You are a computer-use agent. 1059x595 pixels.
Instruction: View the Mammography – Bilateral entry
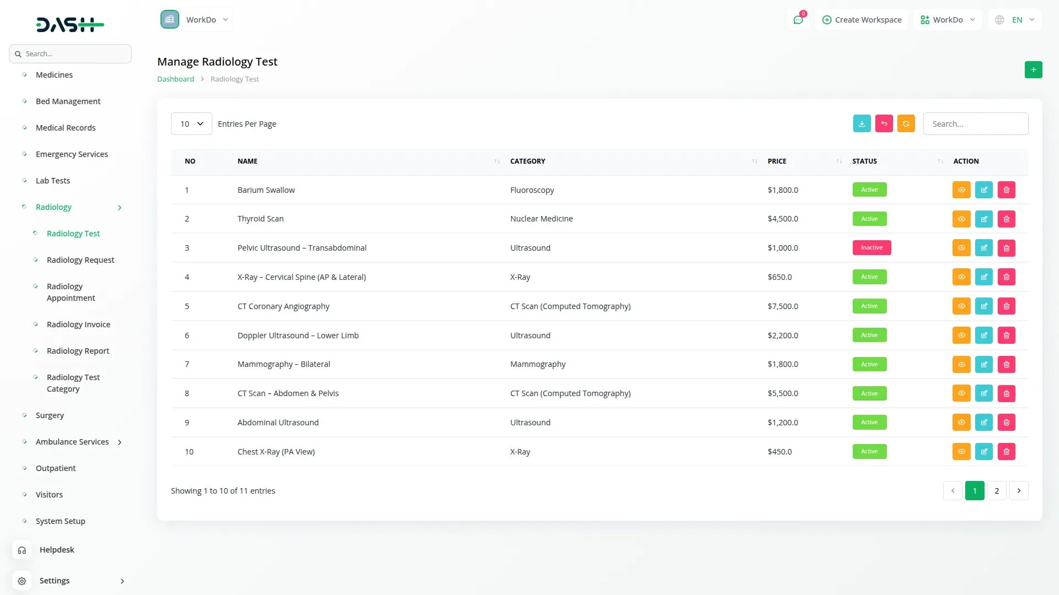[961, 365]
